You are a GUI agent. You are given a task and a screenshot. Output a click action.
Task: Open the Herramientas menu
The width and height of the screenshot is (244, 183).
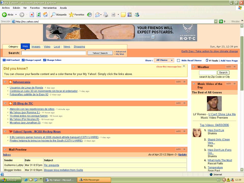(50, 8)
